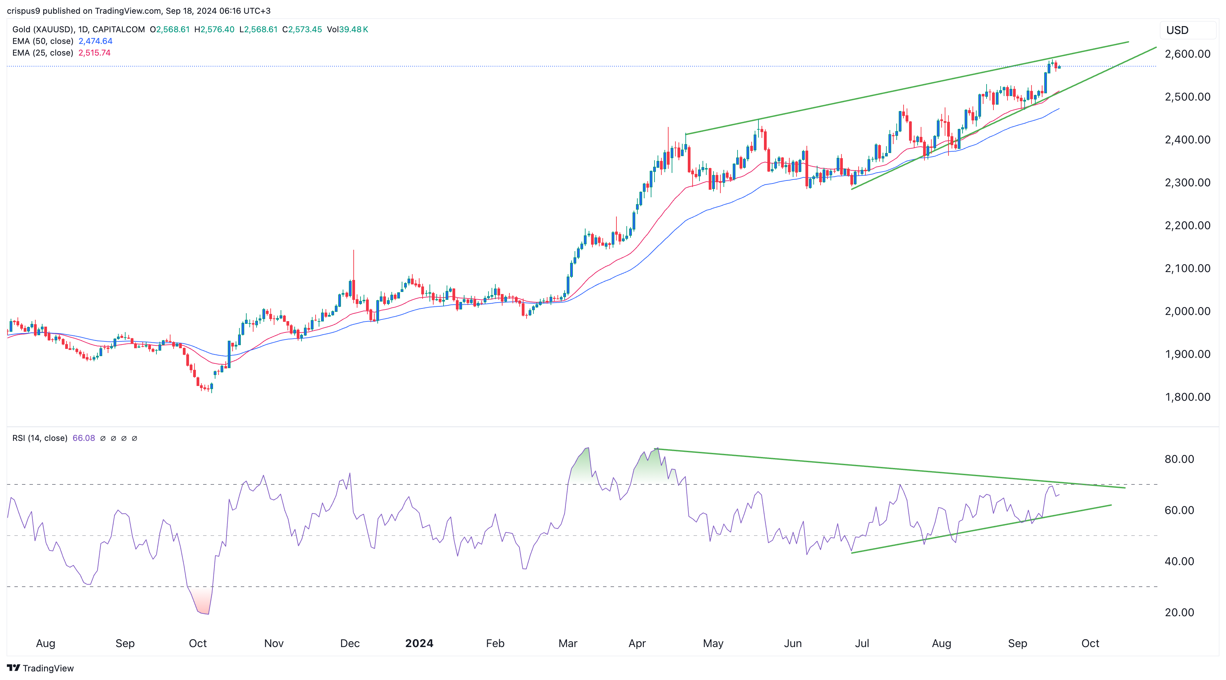Click the Feb label on time axis
1226x680 pixels.
coord(495,643)
